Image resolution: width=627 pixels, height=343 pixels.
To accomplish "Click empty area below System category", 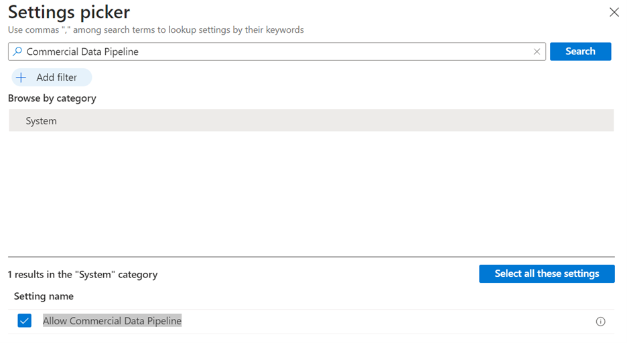I will pos(311,194).
